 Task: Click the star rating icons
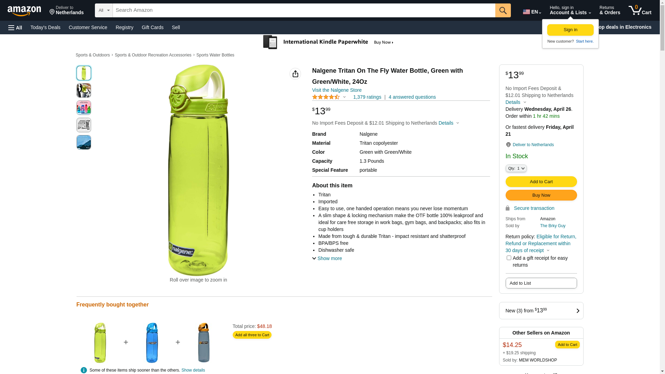pos(326,97)
